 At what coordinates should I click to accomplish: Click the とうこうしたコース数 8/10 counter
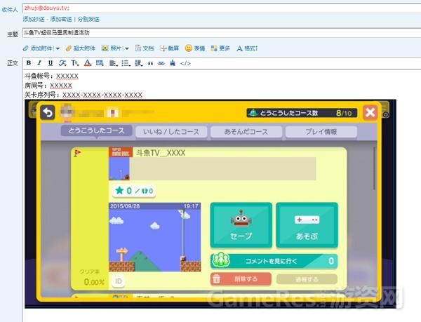(x=302, y=113)
